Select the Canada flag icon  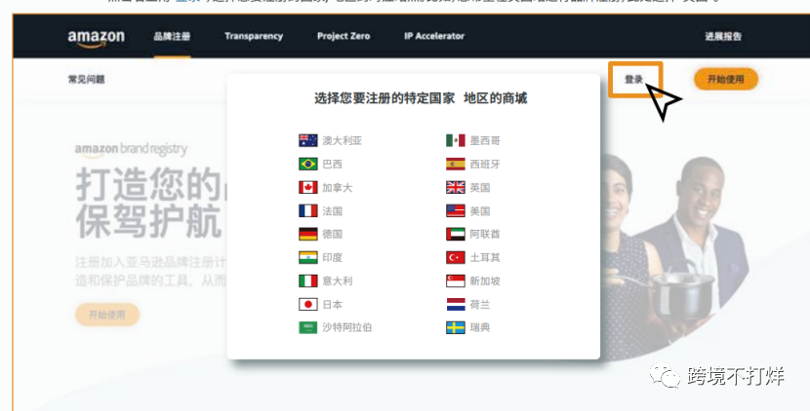(x=307, y=187)
